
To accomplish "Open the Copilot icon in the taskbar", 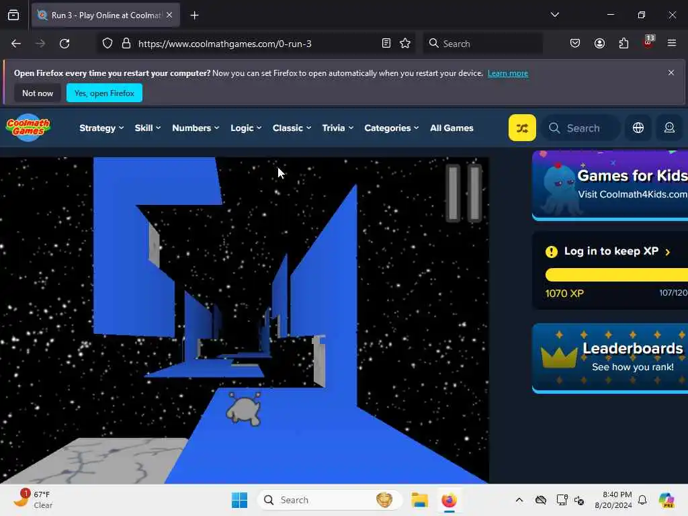I will (666, 500).
